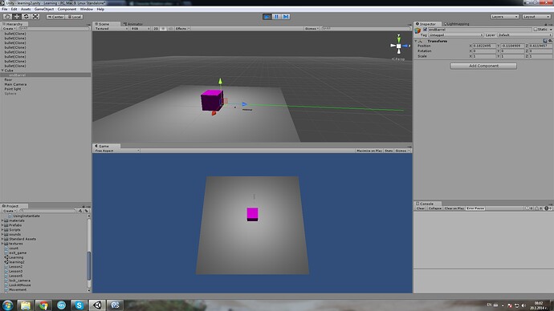Open the Layer dropdown set to Default
The image size is (554, 311).
pos(524,35)
